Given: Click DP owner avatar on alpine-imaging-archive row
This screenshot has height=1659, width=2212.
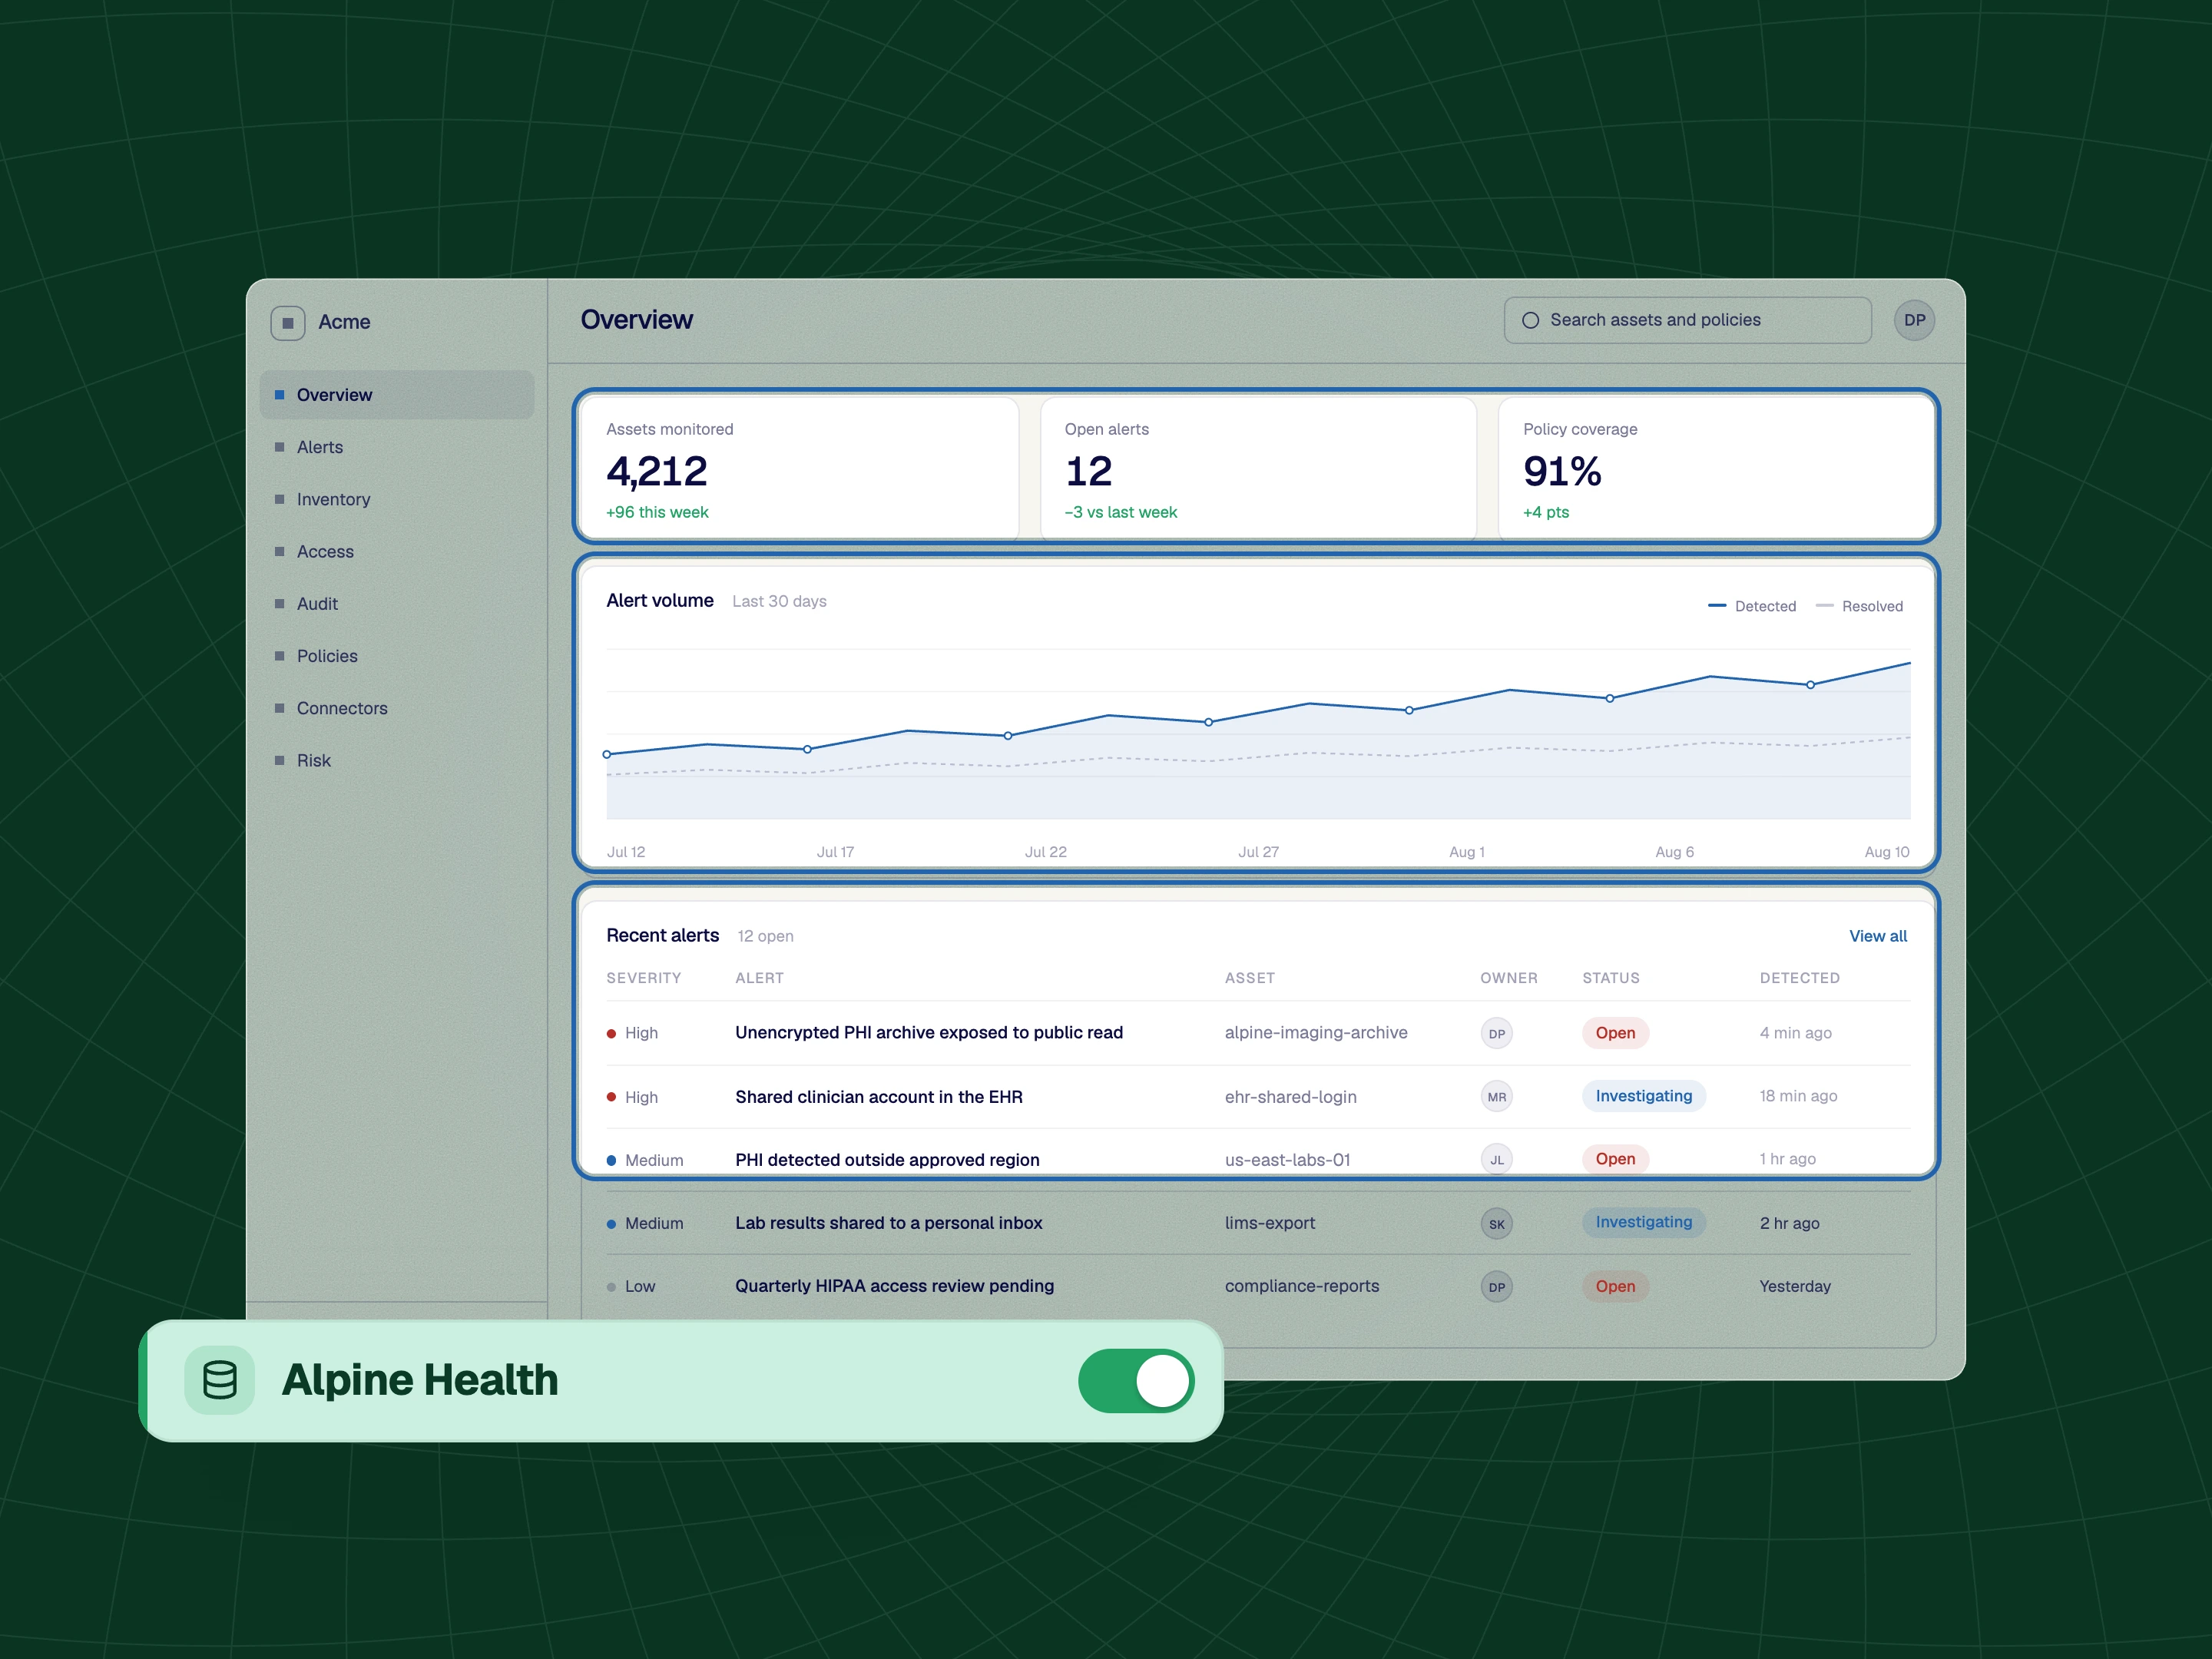Looking at the screenshot, I should coord(1496,1033).
